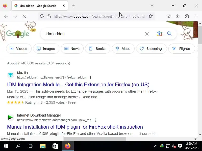Open more options for Internet Download Manager result
The width and height of the screenshot is (202, 151).
tap(95, 120)
